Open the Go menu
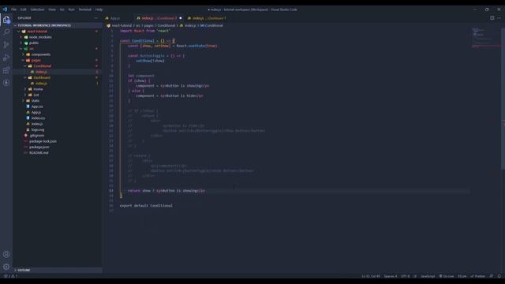Viewport: 505px width, 284px height. click(x=62, y=9)
